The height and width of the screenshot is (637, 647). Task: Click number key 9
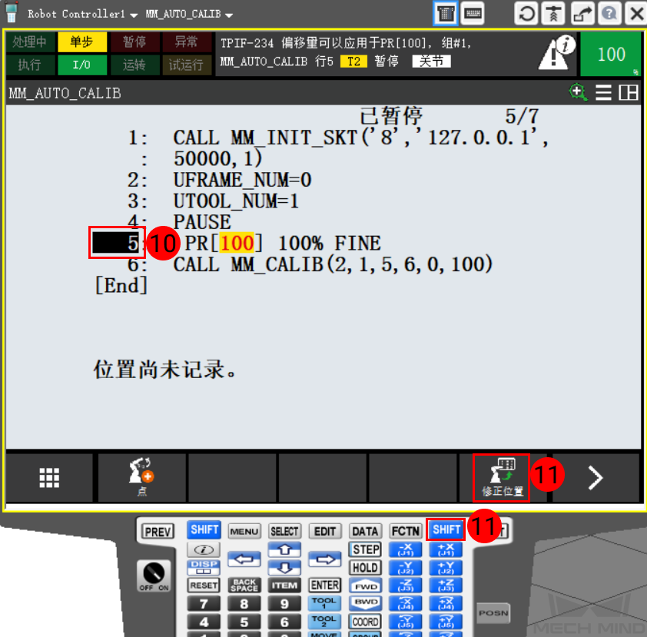(284, 604)
